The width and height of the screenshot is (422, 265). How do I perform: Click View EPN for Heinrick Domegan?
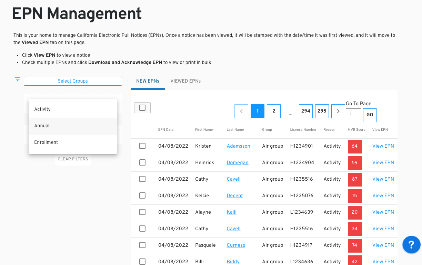tap(383, 162)
